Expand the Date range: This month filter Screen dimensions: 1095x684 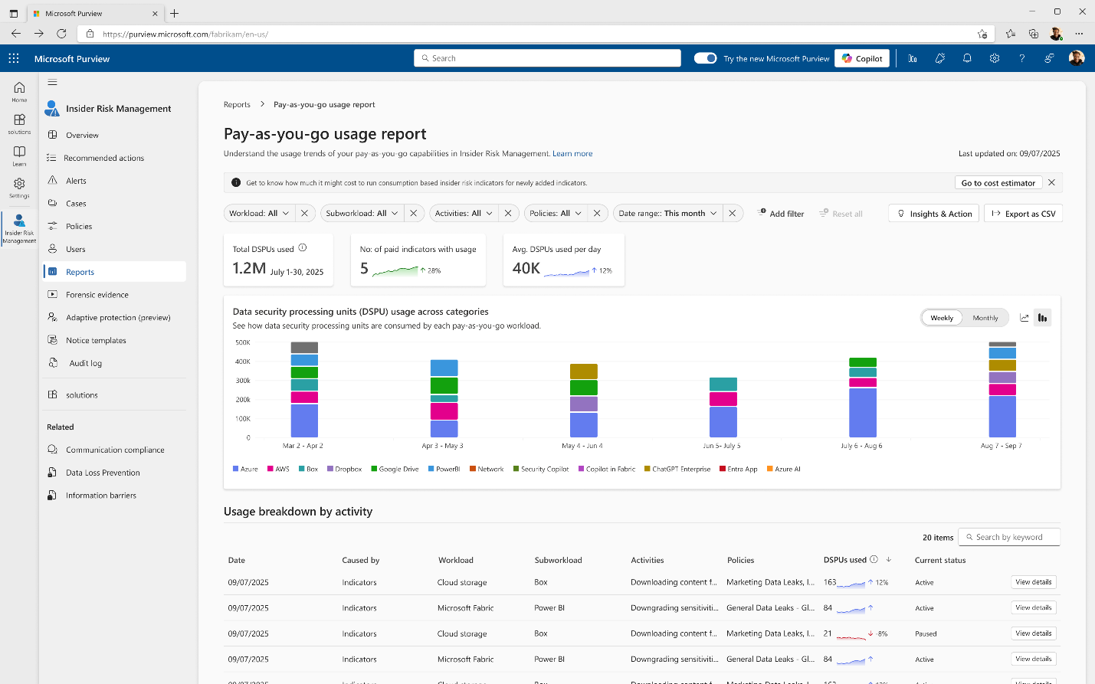(x=666, y=213)
